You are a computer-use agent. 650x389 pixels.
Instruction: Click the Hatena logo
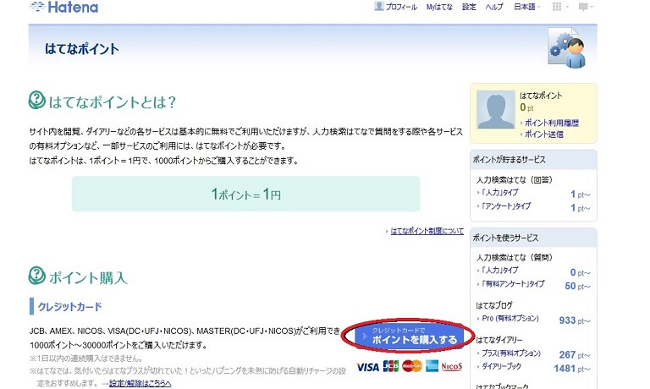click(63, 7)
